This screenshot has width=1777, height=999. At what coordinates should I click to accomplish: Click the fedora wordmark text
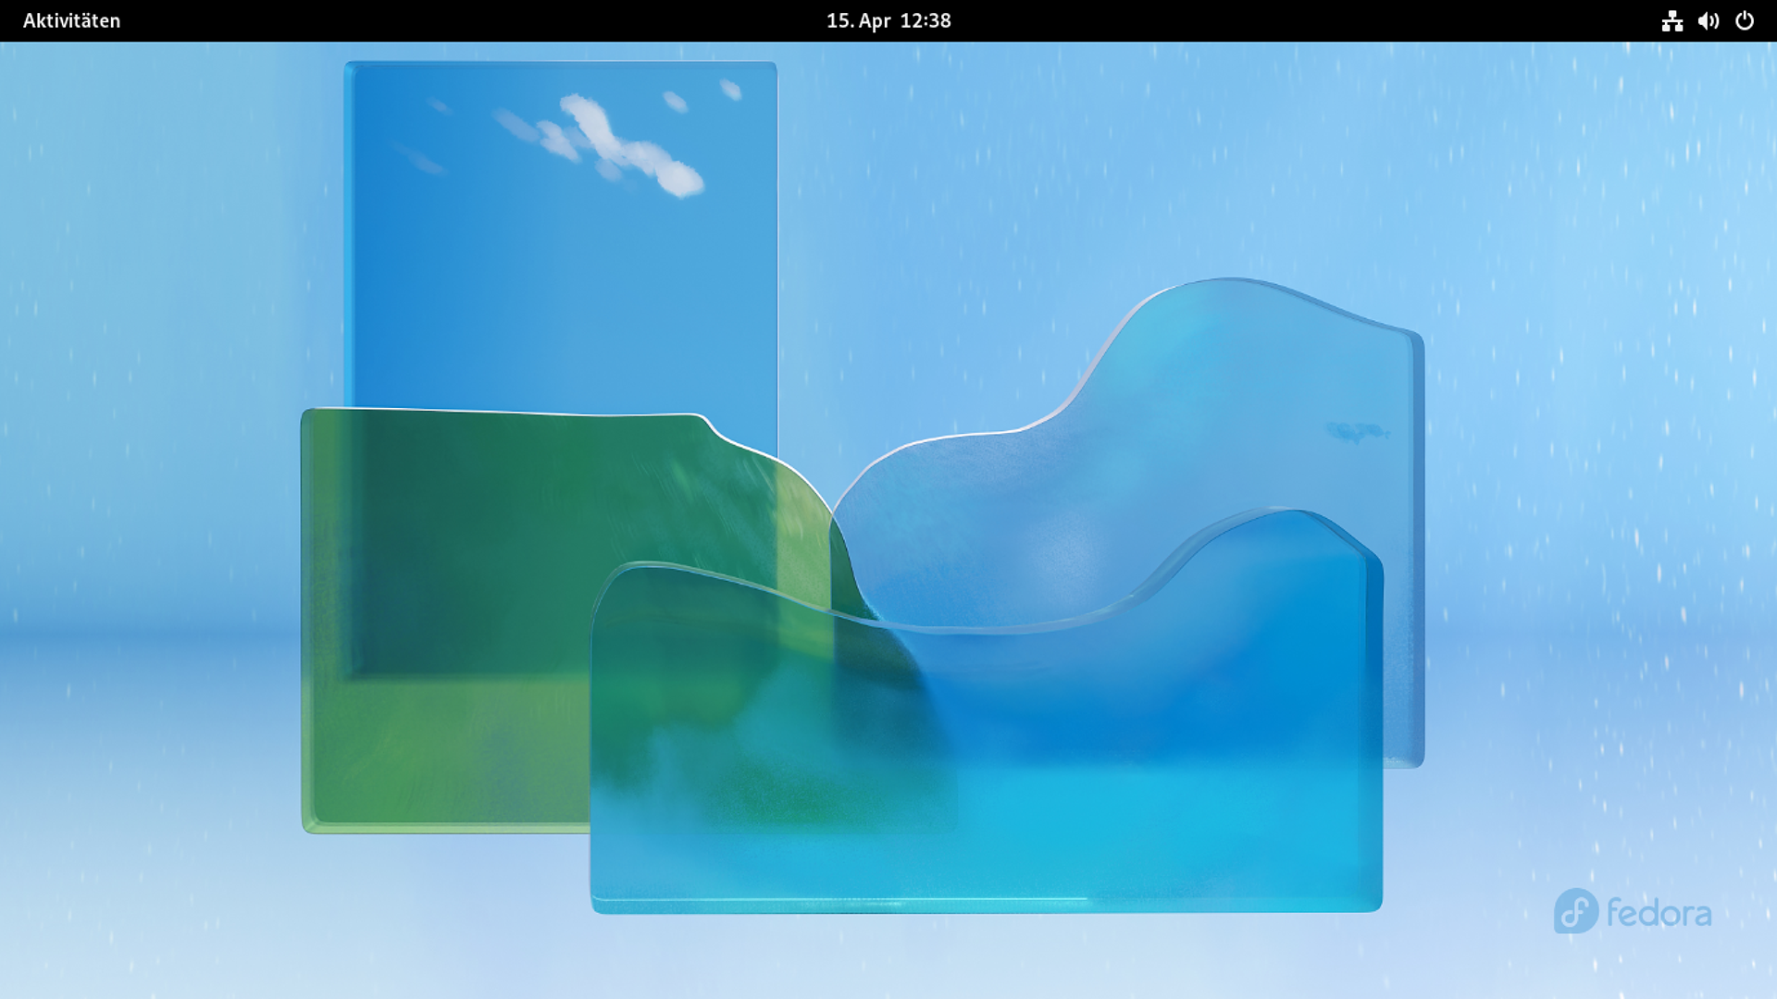tap(1659, 914)
